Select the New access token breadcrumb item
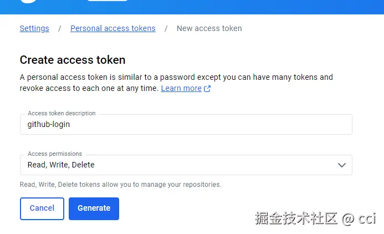384x234 pixels. [209, 28]
